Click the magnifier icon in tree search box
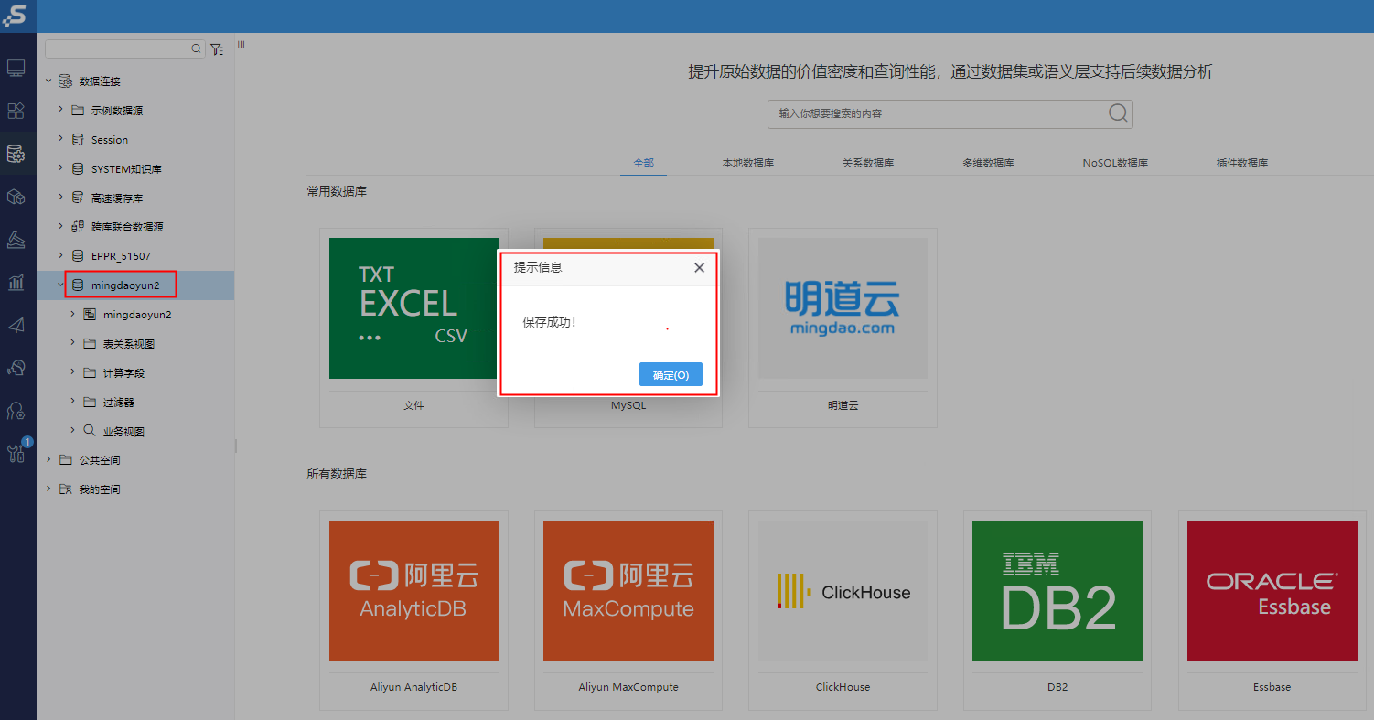 196,48
